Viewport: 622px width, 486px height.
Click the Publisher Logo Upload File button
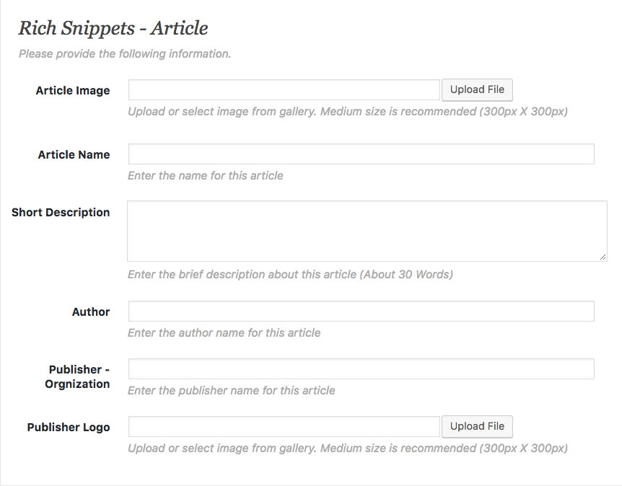[x=477, y=426]
